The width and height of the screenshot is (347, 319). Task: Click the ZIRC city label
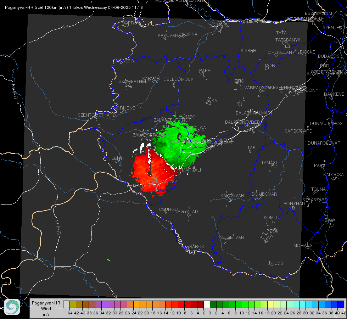click(239, 81)
